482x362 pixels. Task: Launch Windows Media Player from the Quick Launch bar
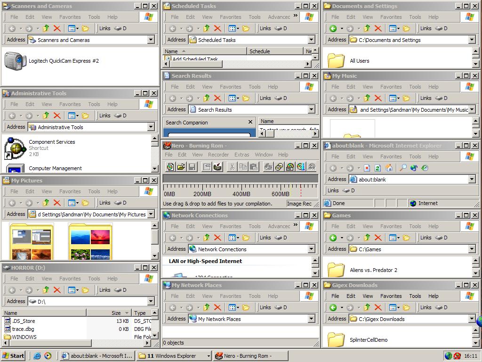pyautogui.click(x=48, y=356)
